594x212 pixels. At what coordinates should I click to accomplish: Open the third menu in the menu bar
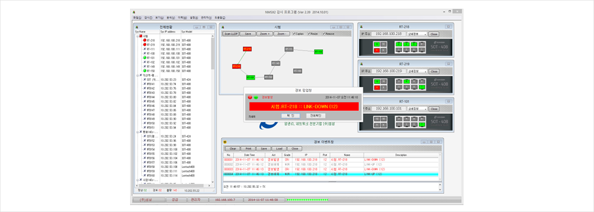(x=160, y=18)
